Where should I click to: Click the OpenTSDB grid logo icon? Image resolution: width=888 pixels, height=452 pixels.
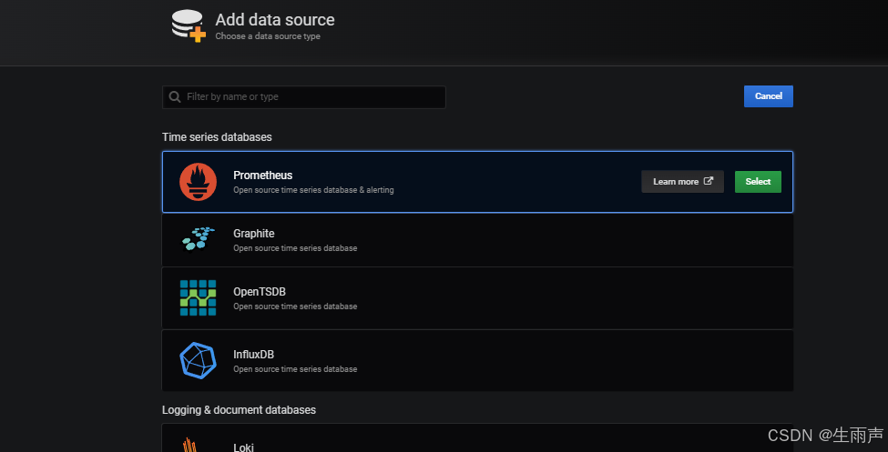point(198,298)
